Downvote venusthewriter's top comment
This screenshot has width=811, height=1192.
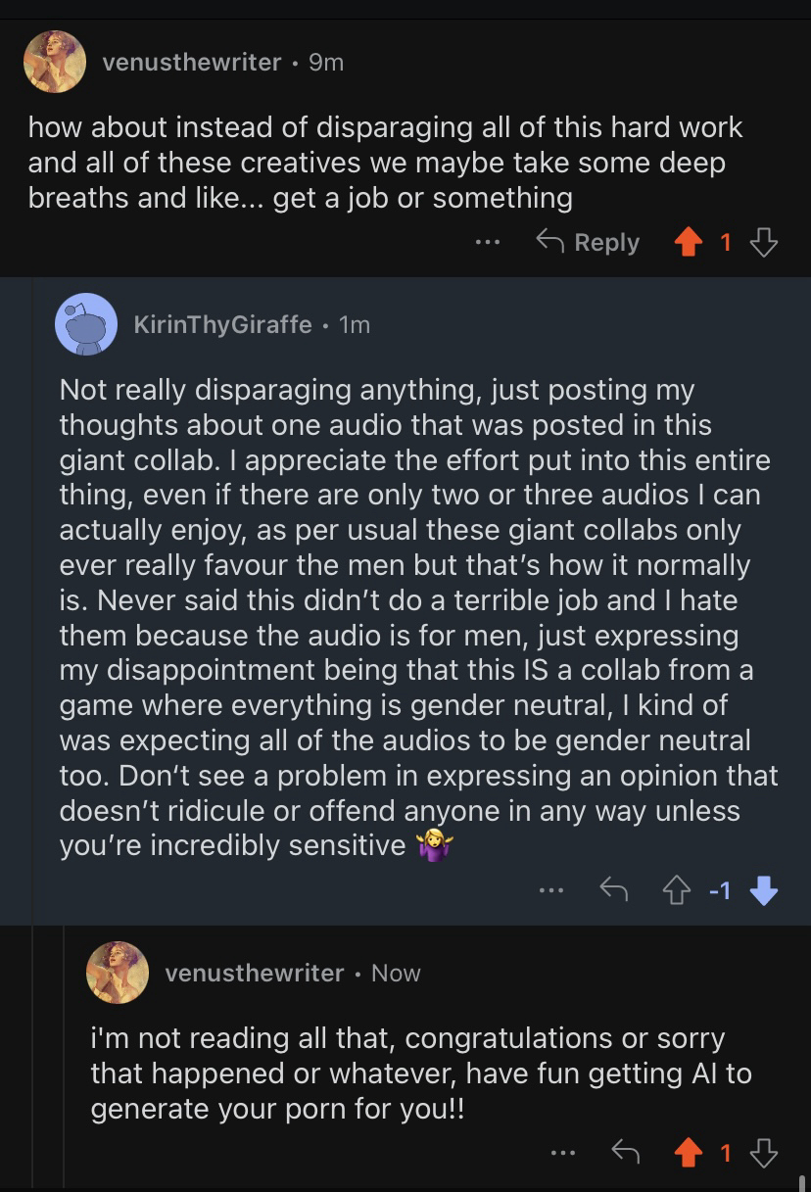coord(763,242)
